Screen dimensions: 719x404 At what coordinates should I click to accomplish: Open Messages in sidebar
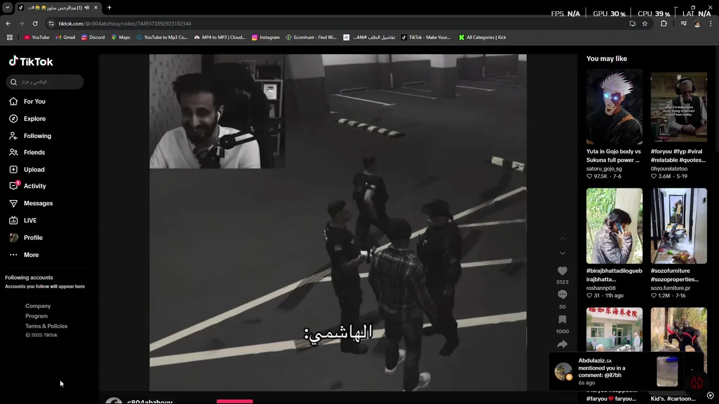click(31, 203)
